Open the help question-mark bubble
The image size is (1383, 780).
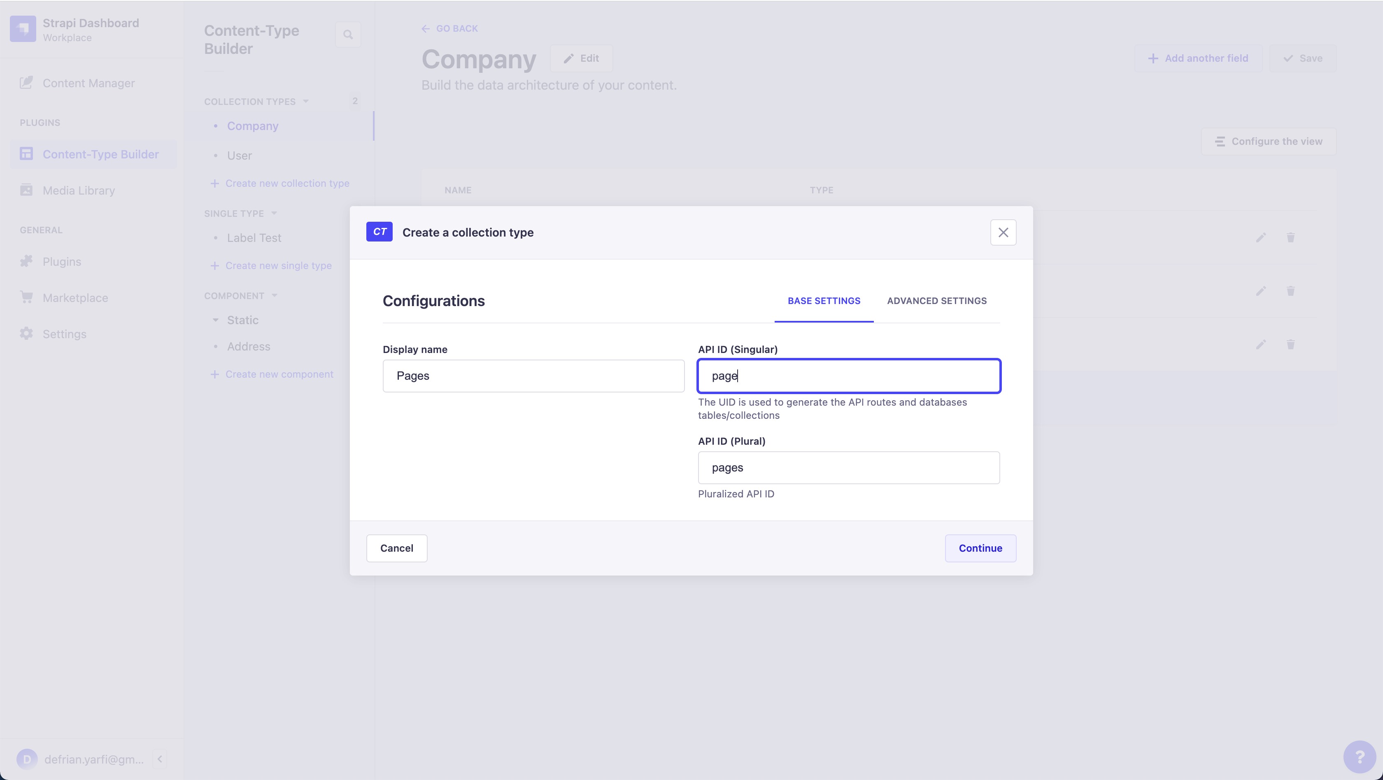click(1360, 757)
